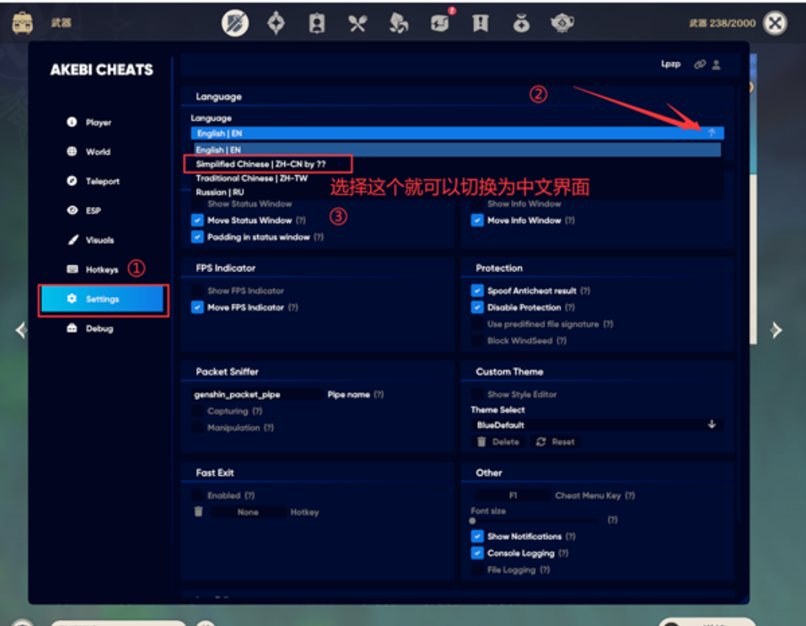Click the genshin_packet_pipe Pipe name field

point(257,394)
